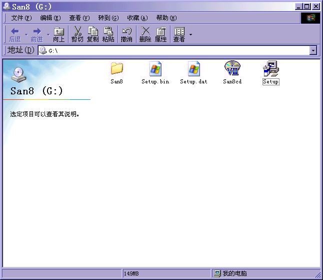Select the Setup installer icon
323x280 pixels.
pyautogui.click(x=270, y=69)
